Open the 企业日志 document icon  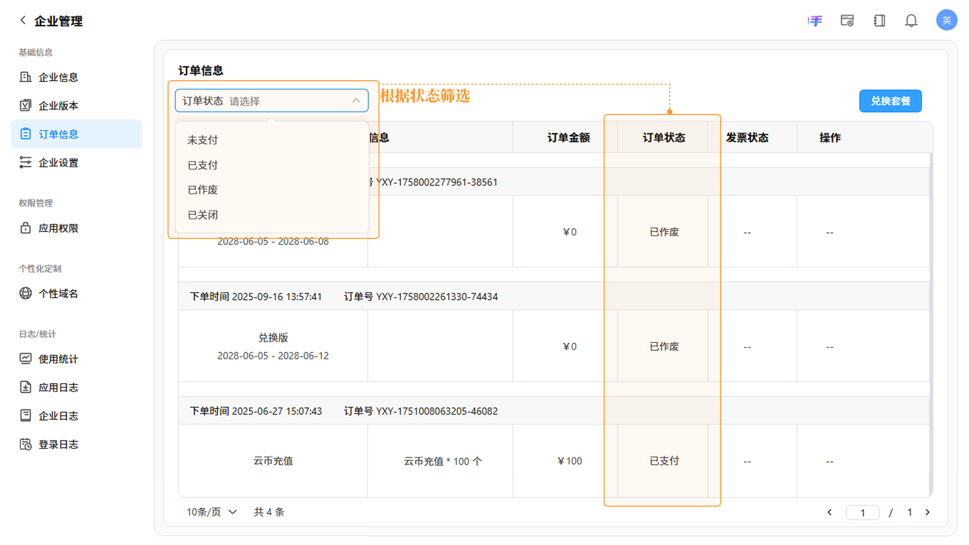[25, 416]
